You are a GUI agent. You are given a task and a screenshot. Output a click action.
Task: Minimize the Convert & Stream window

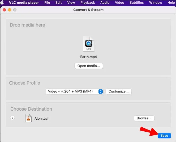click(x=10, y=10)
